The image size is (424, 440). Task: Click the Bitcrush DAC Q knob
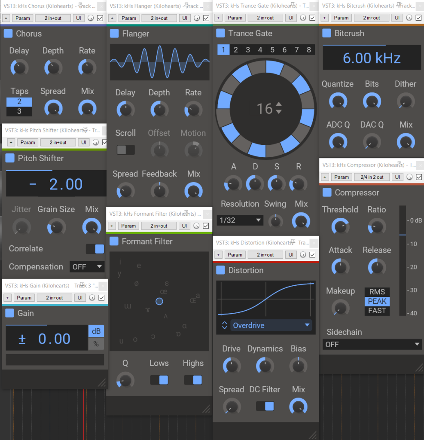pos(372,142)
